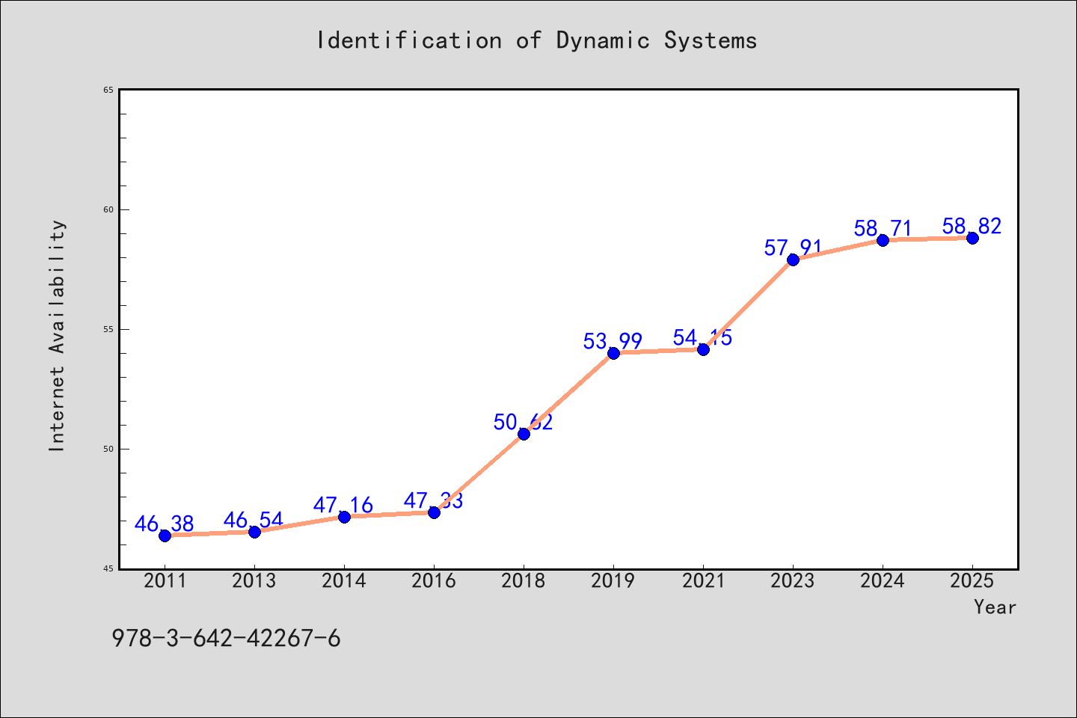Screen dimensions: 1077x718
Task: Select the 2021 data point marker
Action: [703, 349]
